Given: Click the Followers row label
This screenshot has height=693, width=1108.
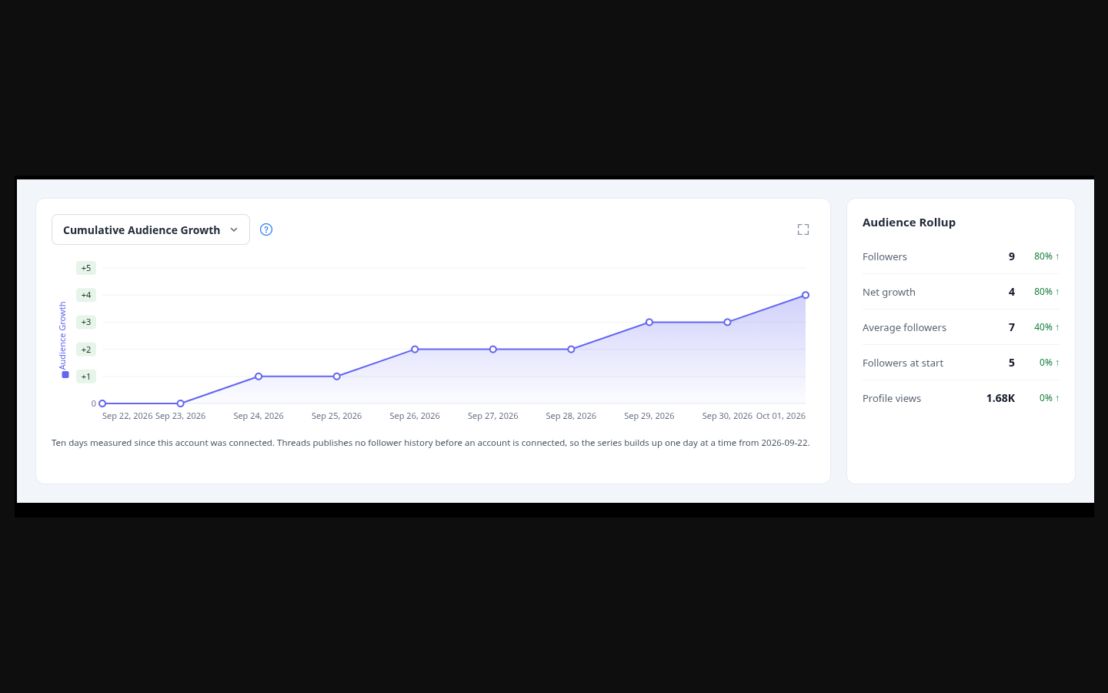Looking at the screenshot, I should [x=885, y=256].
